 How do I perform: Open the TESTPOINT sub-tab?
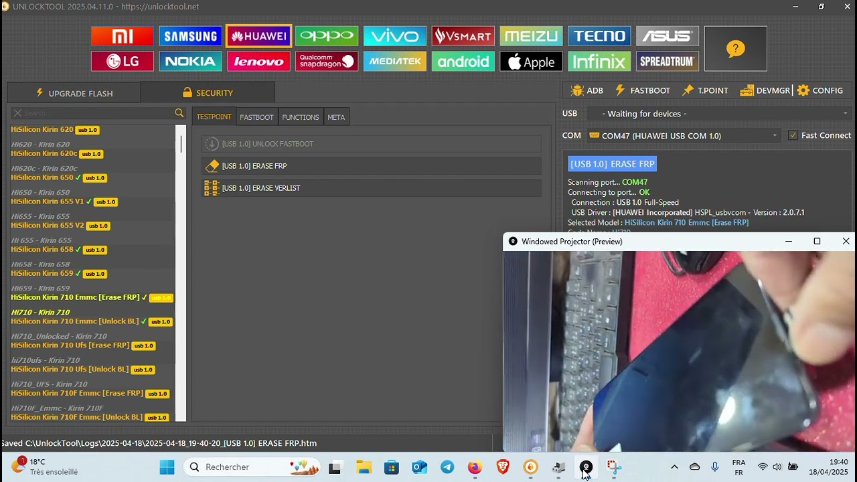click(x=214, y=117)
